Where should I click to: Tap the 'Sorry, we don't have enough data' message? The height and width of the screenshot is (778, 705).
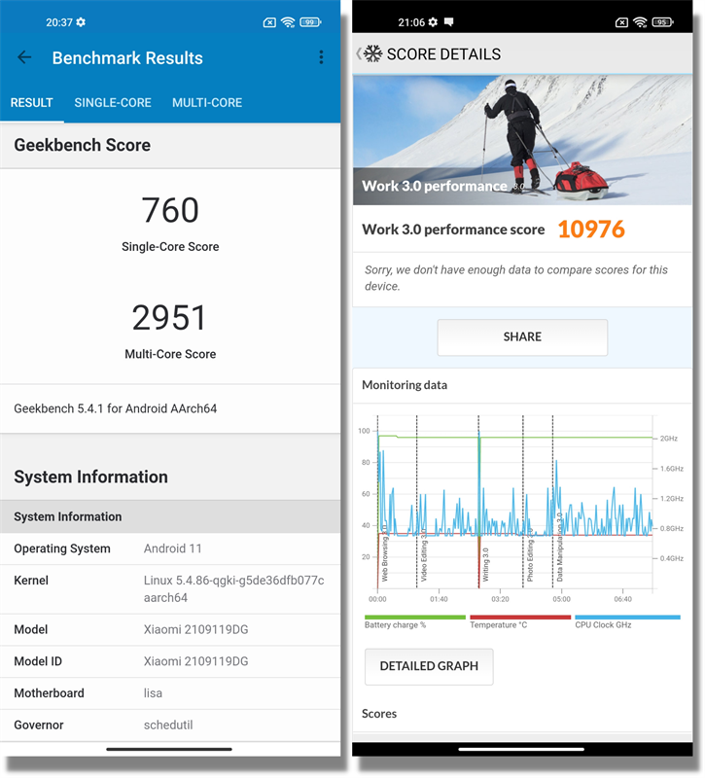pyautogui.click(x=516, y=278)
